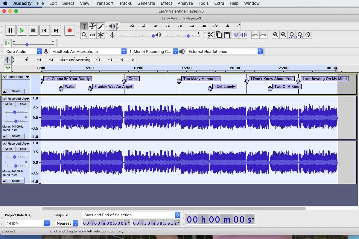Mute the second Recorded_Au track

(x=9, y=149)
